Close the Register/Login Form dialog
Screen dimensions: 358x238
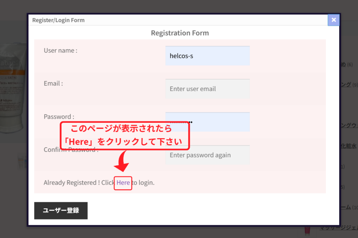coord(334,20)
